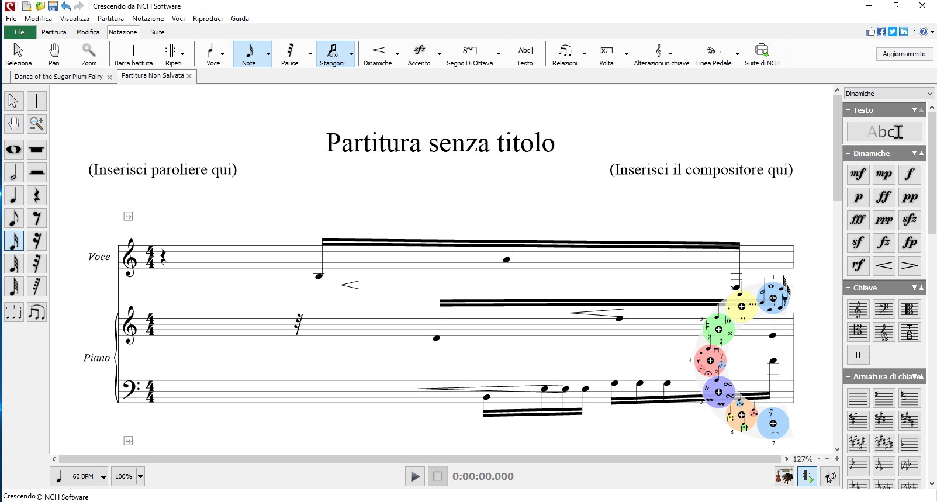Expand the Note tool dropdown arrow
Viewport: 937px width, 502px height.
click(268, 54)
